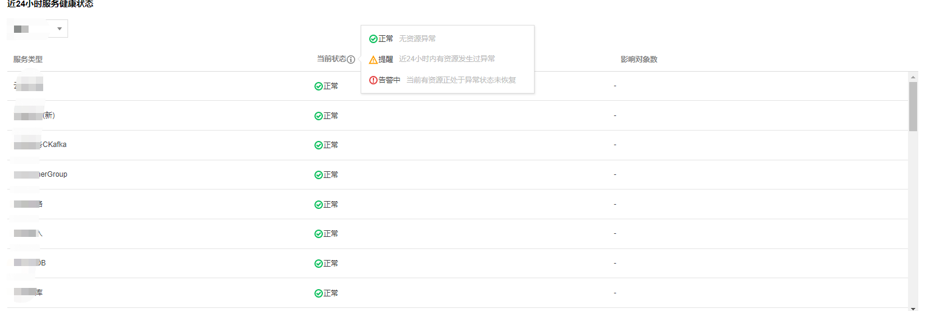Click the dropdown arrow of the region selector
Image resolution: width=925 pixels, height=311 pixels.
coord(59,29)
